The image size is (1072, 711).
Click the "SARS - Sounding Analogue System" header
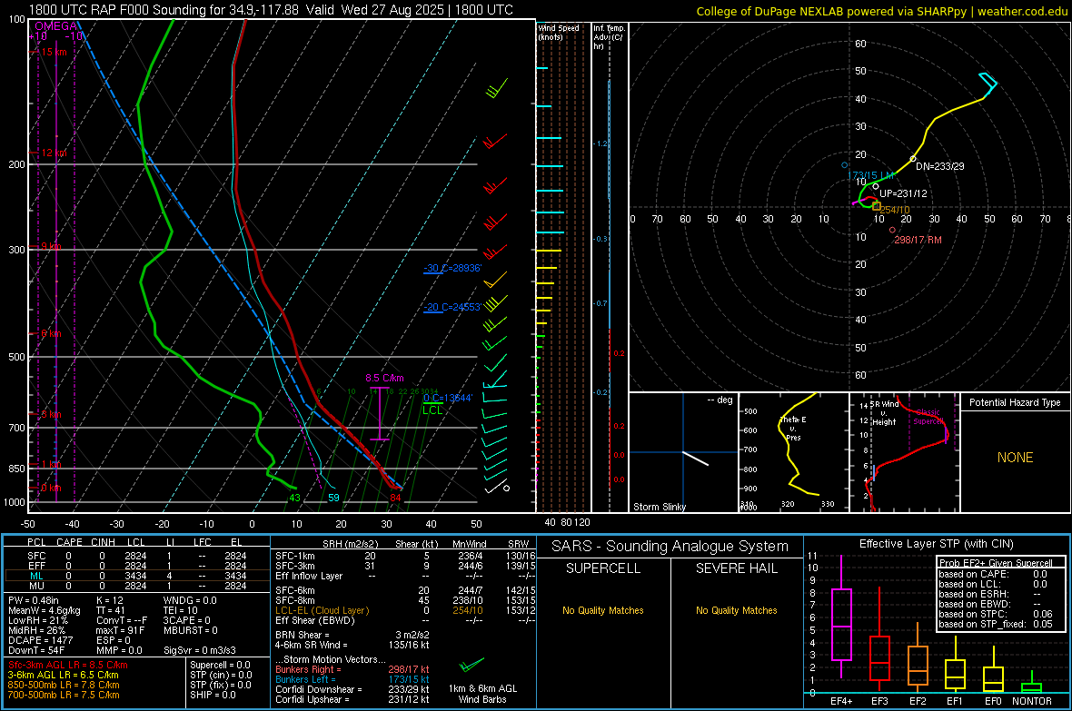[670, 547]
